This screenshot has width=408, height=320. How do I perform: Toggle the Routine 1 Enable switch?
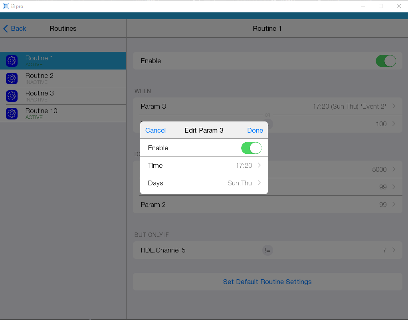coord(386,61)
